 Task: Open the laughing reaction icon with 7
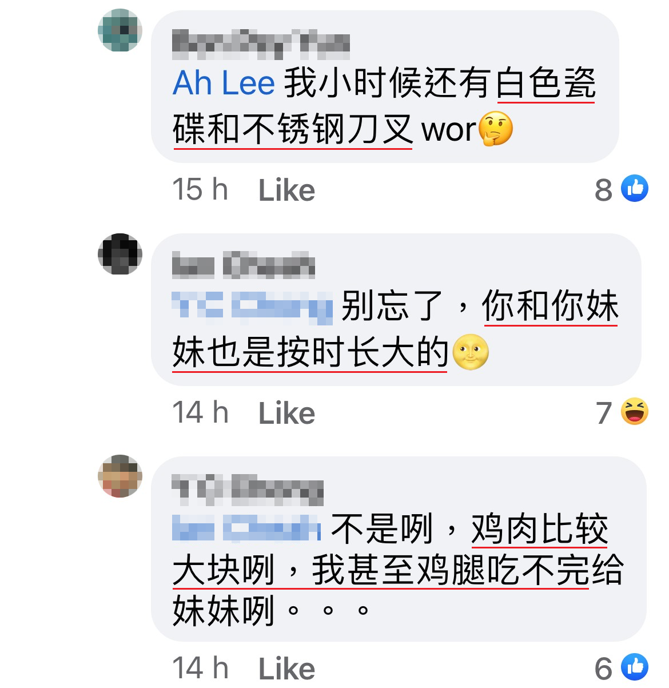click(x=635, y=411)
